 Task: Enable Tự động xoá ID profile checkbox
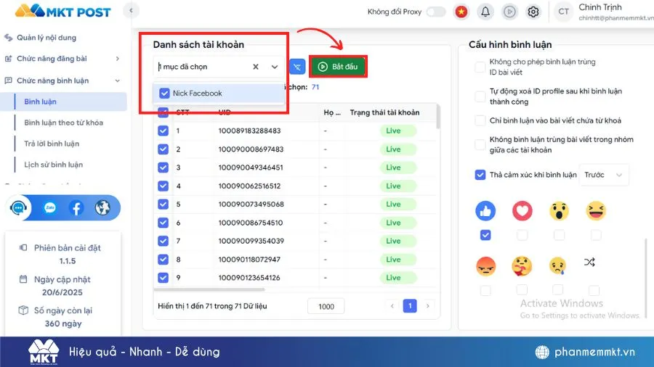click(x=480, y=96)
